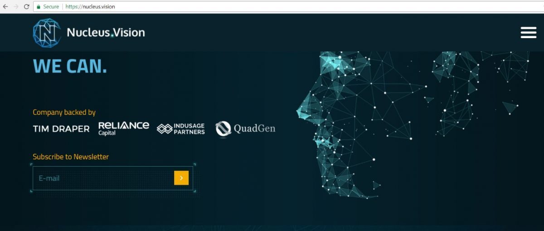Open the Reliance Capital backer logo

pyautogui.click(x=124, y=128)
